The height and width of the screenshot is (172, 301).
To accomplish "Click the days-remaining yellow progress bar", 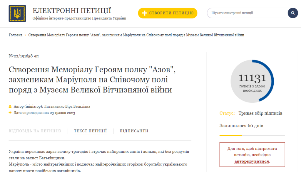I will pos(252,135).
